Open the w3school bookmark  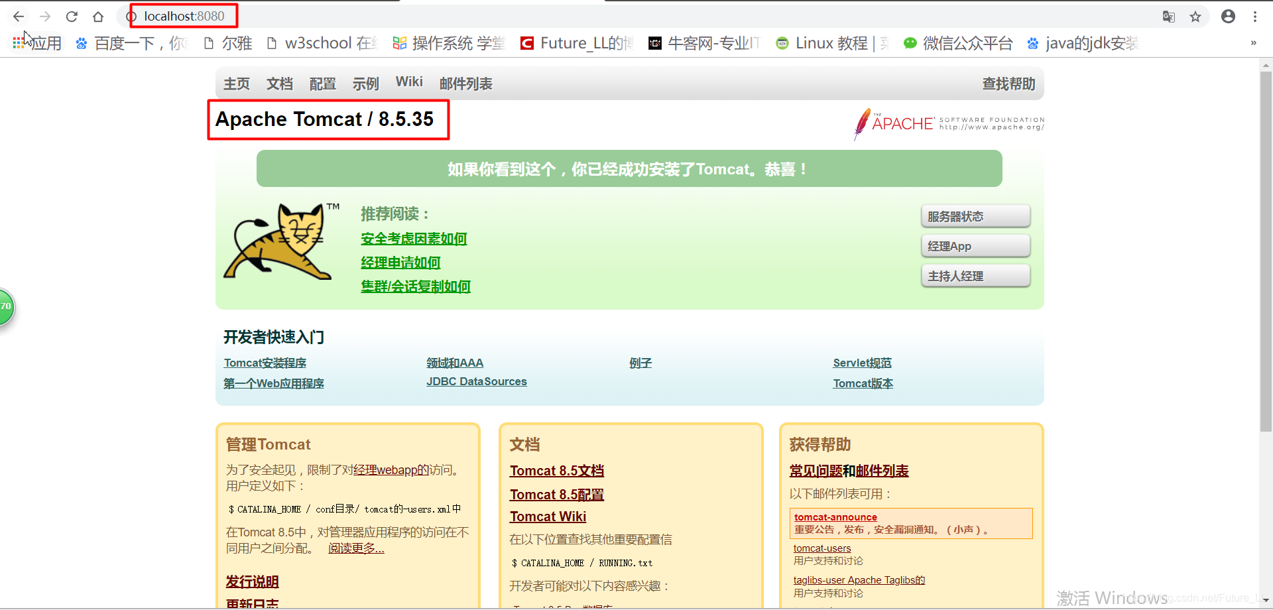click(321, 43)
